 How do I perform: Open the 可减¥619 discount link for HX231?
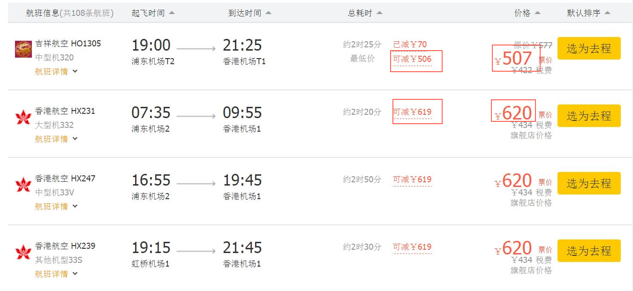tap(412, 112)
